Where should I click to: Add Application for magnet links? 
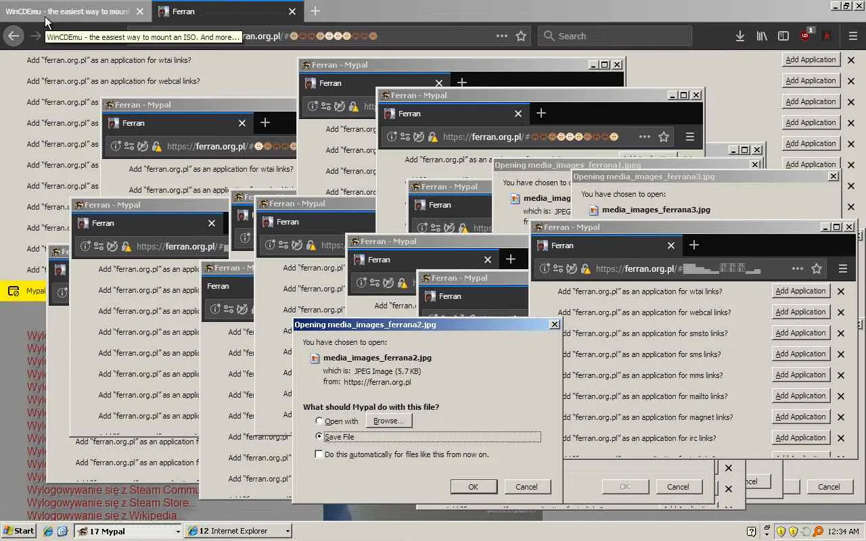pos(801,417)
